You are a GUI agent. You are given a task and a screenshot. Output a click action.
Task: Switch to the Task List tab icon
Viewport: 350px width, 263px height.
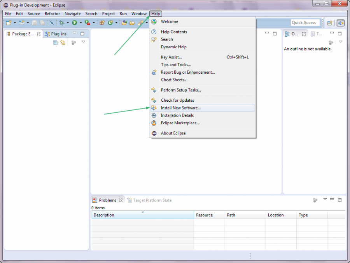(316, 34)
